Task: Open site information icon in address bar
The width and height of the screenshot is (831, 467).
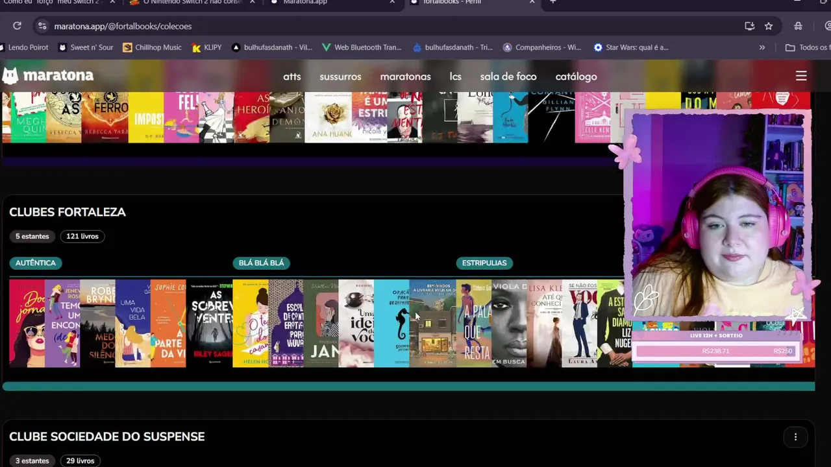Action: tap(42, 26)
